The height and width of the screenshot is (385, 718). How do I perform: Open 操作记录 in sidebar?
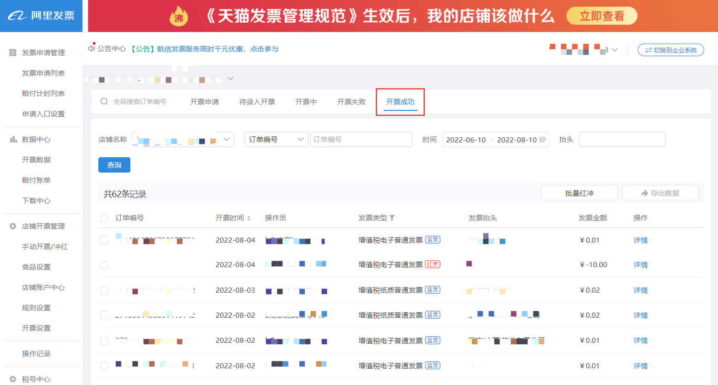(36, 354)
